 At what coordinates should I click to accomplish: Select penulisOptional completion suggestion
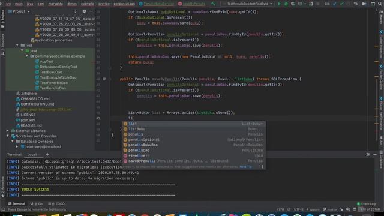tap(194, 140)
